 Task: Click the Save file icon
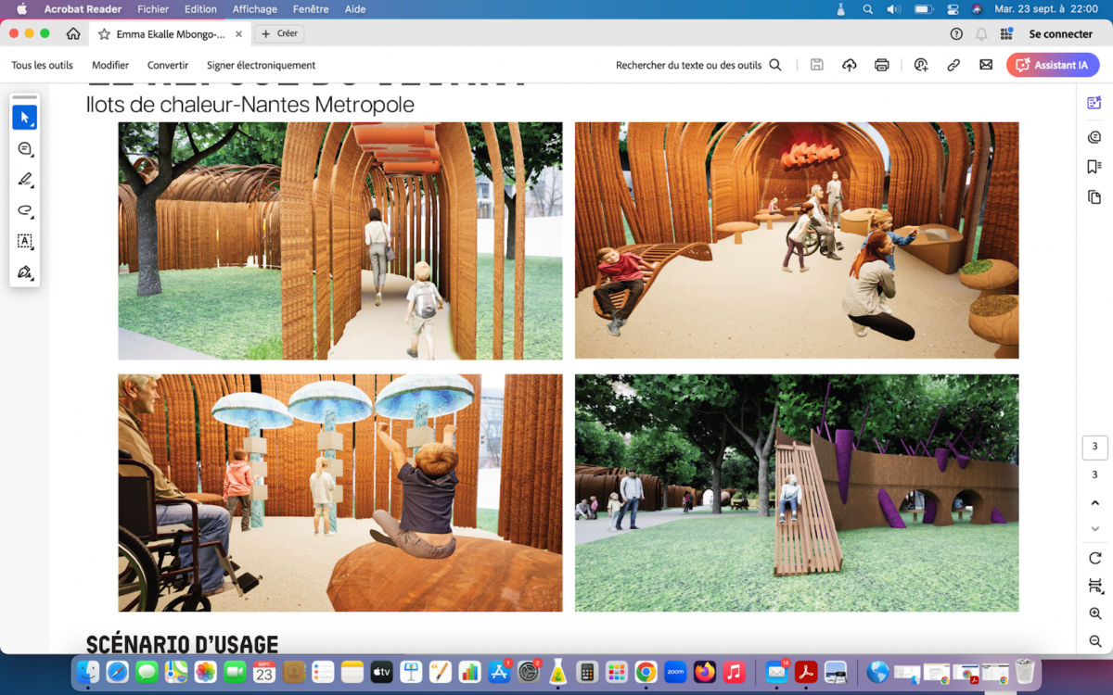click(817, 65)
